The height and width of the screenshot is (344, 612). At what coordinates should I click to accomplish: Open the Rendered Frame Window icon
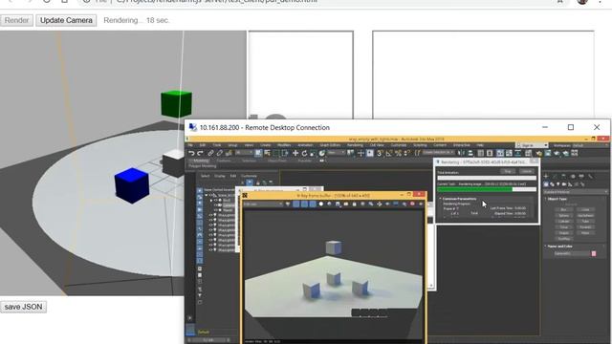coord(548,153)
